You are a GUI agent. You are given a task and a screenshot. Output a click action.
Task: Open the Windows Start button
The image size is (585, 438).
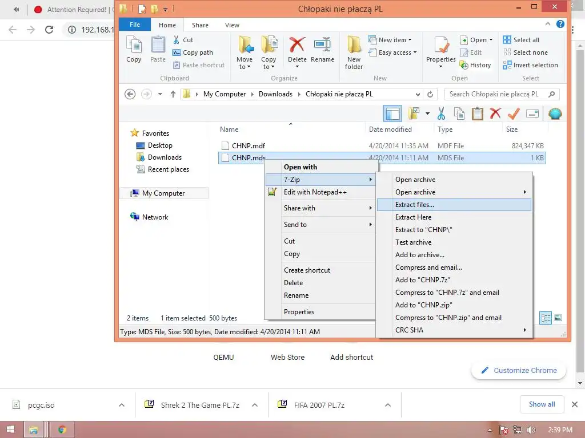tap(10, 429)
